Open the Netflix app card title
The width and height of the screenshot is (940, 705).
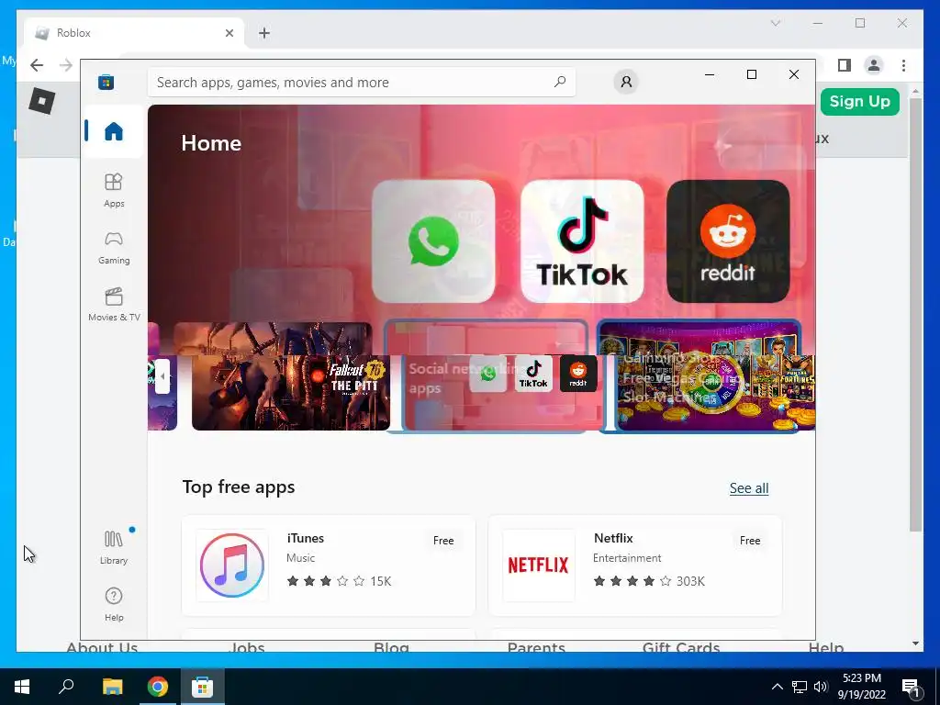(x=613, y=538)
